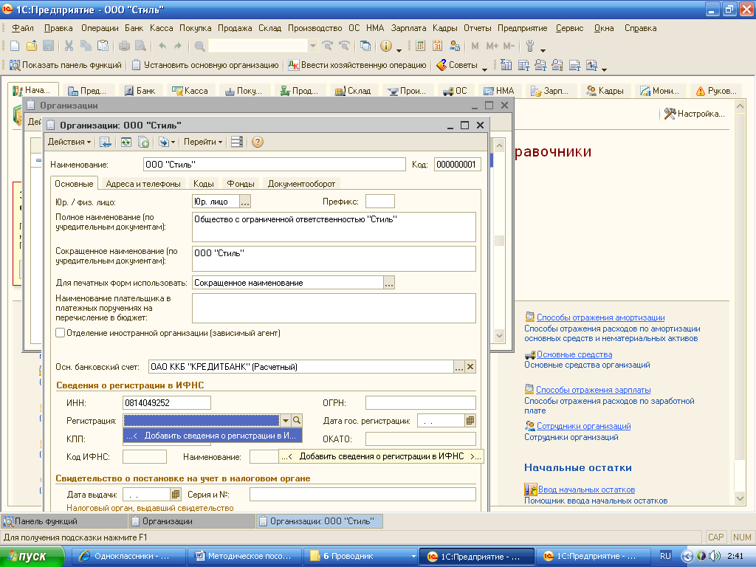Open the Действия dropdown menu
Viewport: 756px width, 567px height.
coord(69,142)
